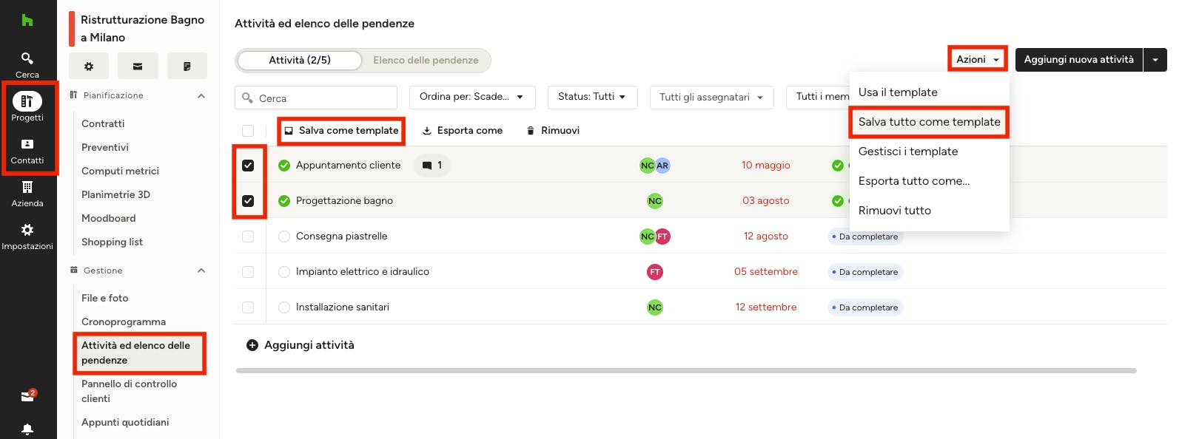
Task: Check the Consegna piastrelle checkbox
Action: 248,236
